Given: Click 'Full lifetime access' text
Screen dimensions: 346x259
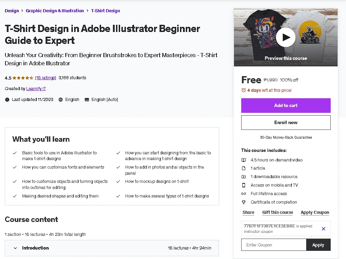Looking at the screenshot, I should point(268,194).
